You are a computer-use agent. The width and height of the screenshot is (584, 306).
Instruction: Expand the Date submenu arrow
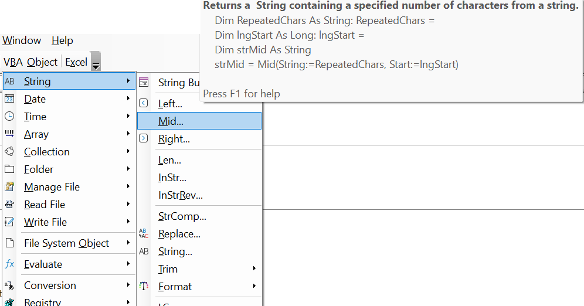tap(128, 98)
